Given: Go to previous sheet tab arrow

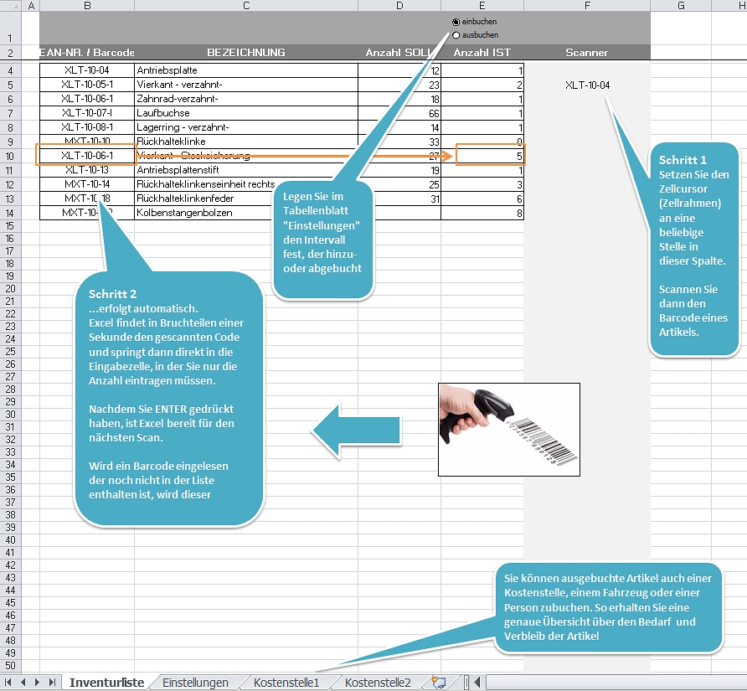Looking at the screenshot, I should [23, 683].
